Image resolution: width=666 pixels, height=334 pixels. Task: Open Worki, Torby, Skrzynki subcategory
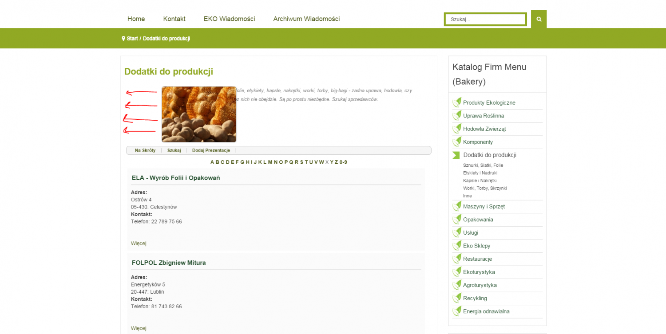[485, 188]
